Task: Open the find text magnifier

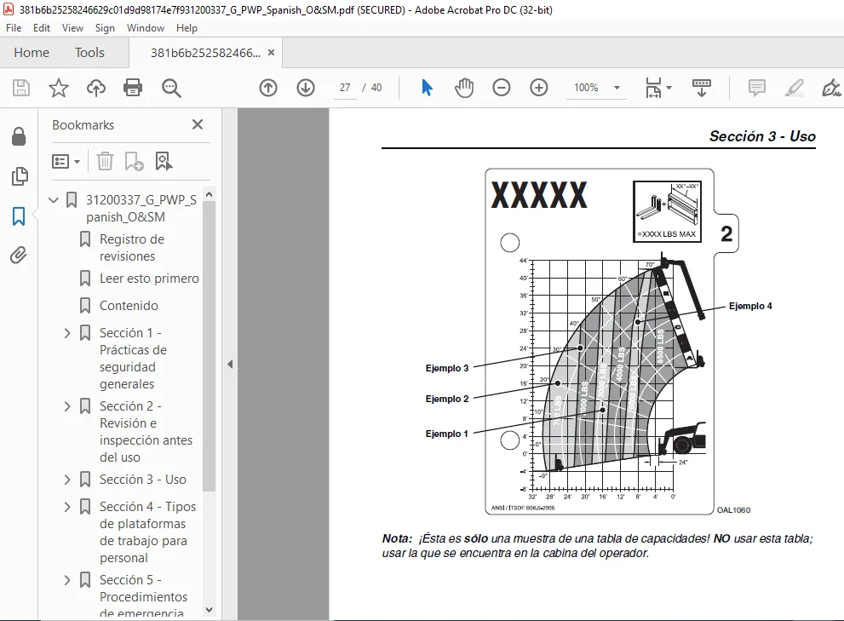Action: 171,87
